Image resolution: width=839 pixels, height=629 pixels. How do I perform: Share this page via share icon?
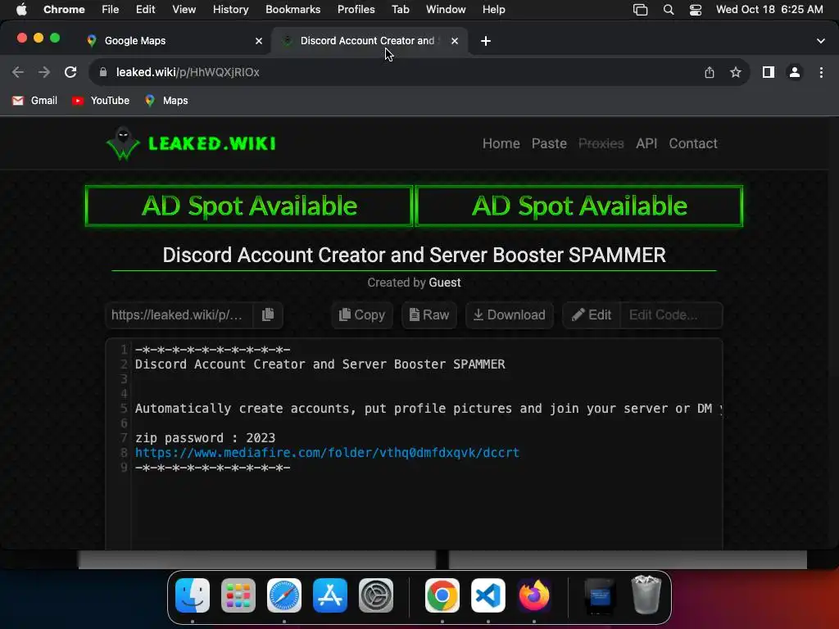pyautogui.click(x=710, y=72)
